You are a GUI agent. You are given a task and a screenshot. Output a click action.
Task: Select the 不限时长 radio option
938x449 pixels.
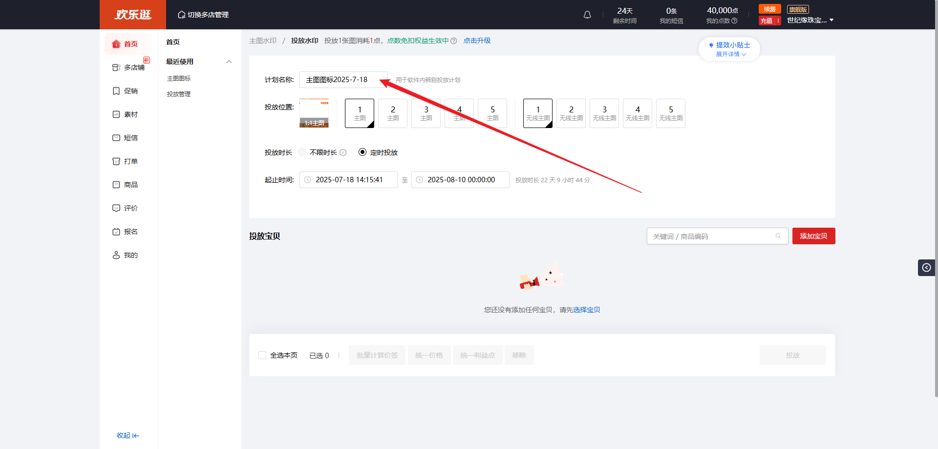pyautogui.click(x=302, y=152)
